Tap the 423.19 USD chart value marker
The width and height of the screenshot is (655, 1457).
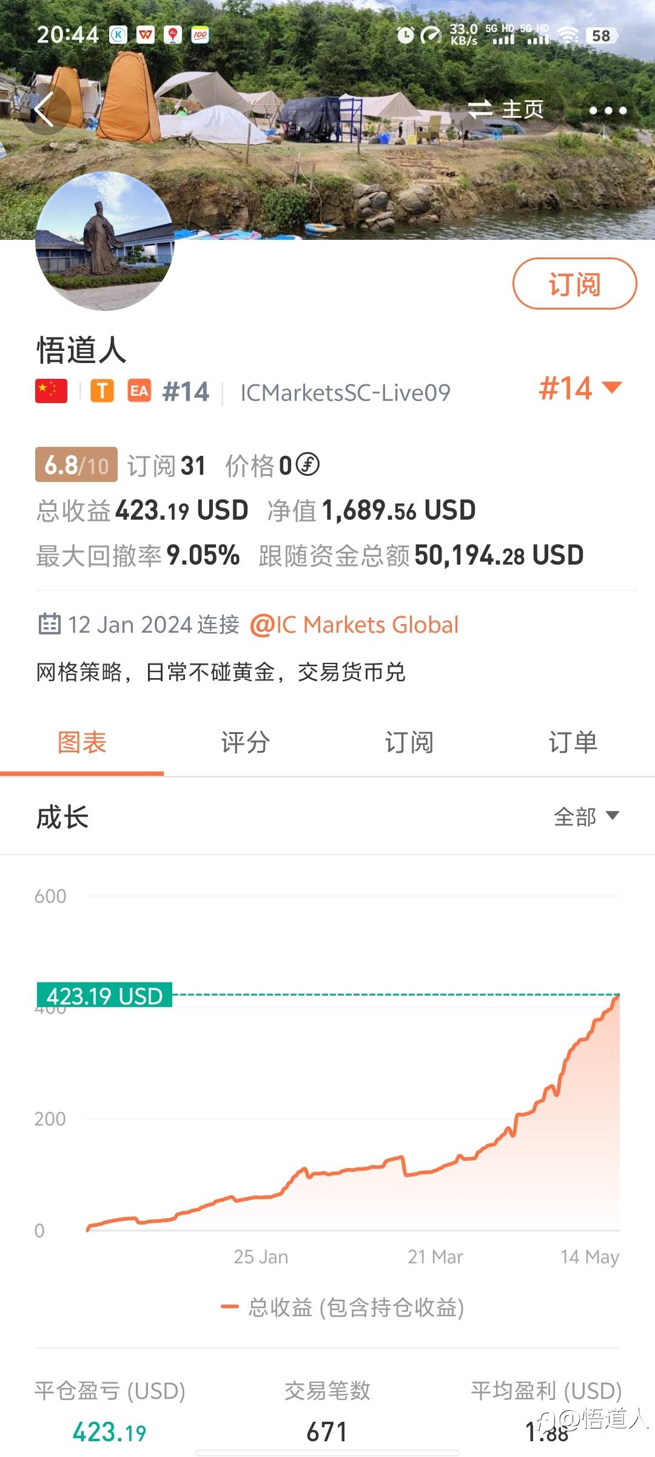[x=104, y=996]
